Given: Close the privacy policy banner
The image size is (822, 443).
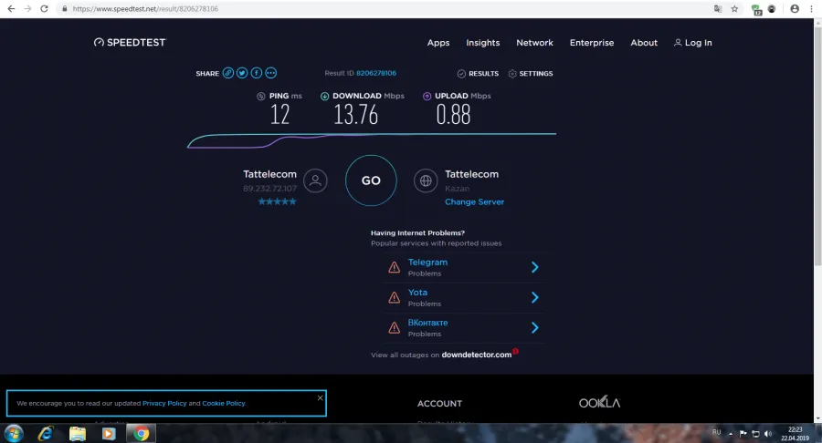Looking at the screenshot, I should (320, 398).
